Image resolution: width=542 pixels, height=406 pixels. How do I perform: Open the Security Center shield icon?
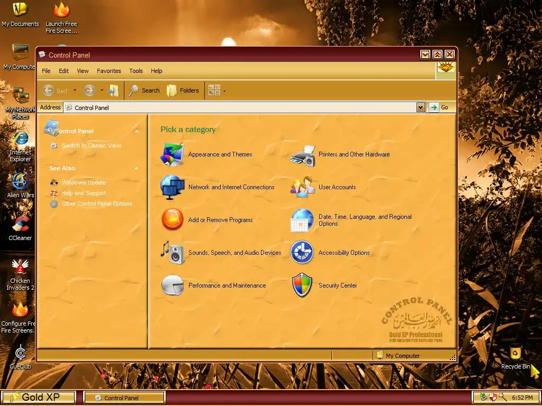pyautogui.click(x=302, y=285)
